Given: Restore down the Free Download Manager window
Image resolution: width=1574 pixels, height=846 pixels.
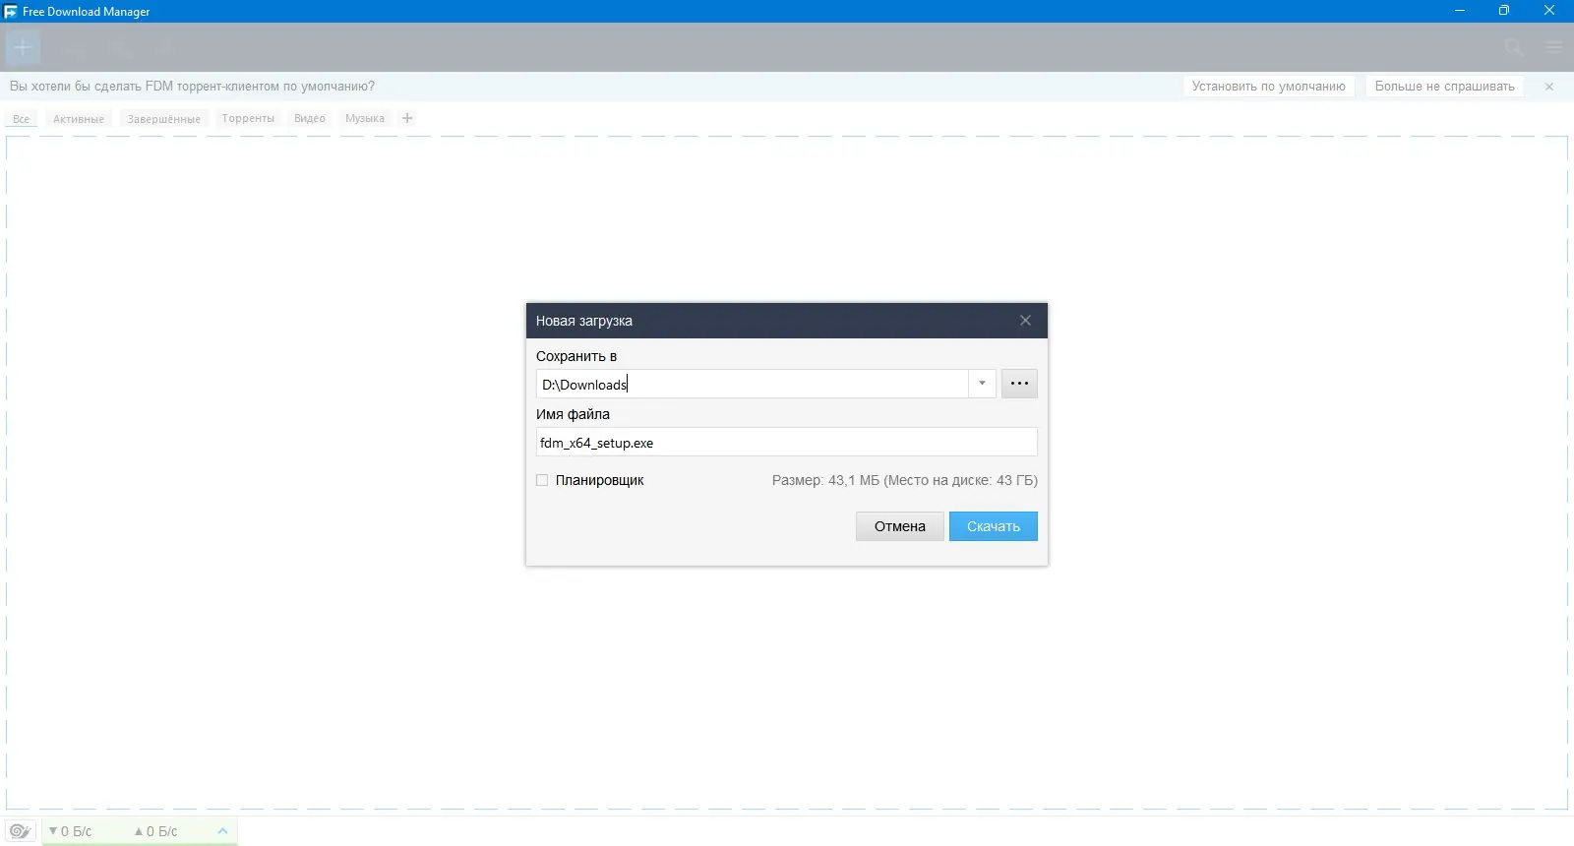Looking at the screenshot, I should click(x=1504, y=11).
